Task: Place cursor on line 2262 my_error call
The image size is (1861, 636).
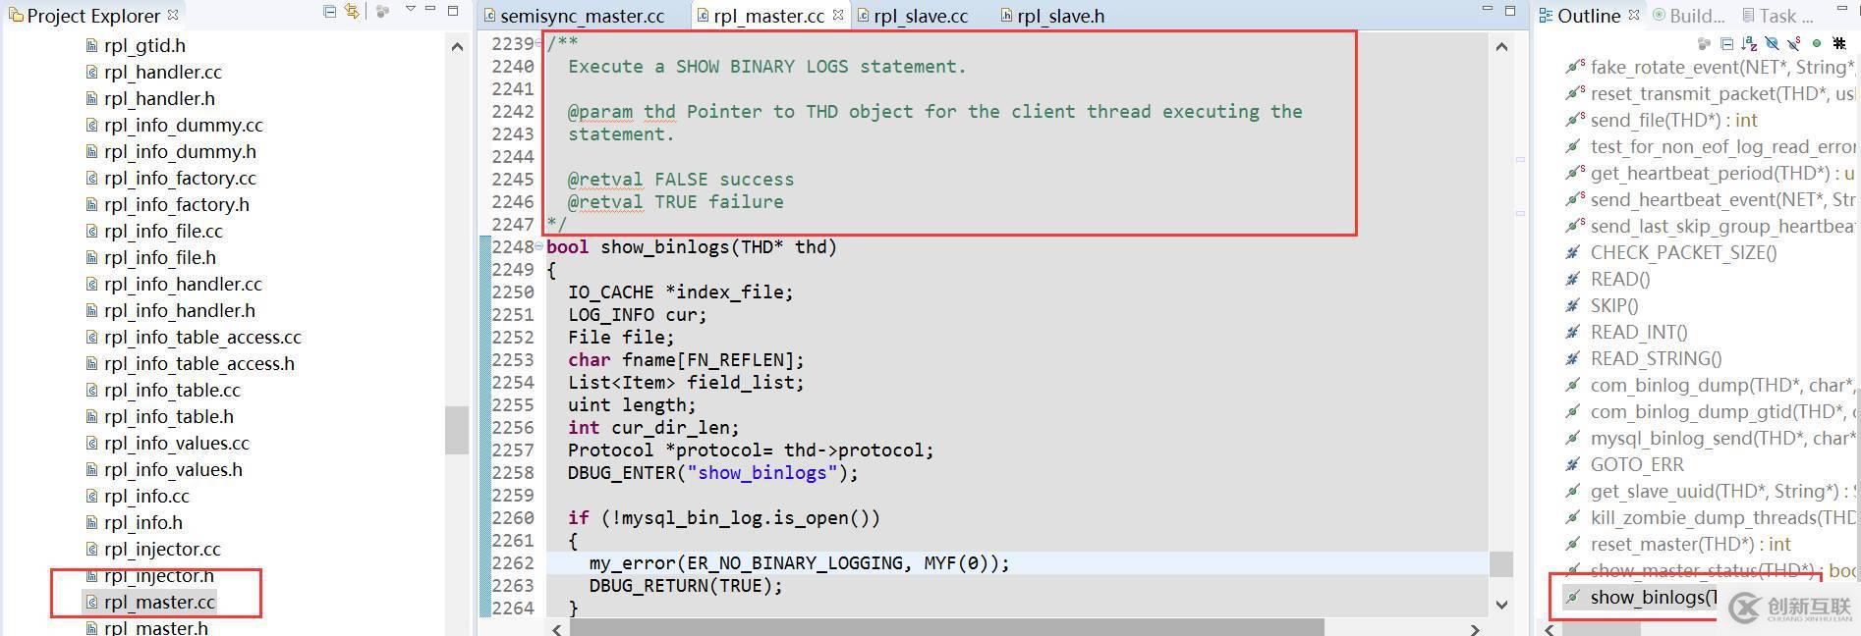Action: pos(799,562)
